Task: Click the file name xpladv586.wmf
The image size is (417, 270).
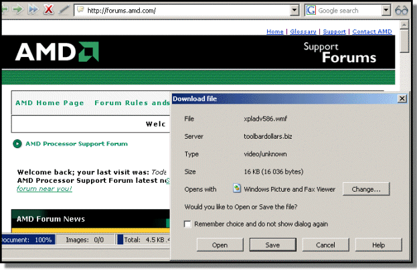Action: coord(266,119)
